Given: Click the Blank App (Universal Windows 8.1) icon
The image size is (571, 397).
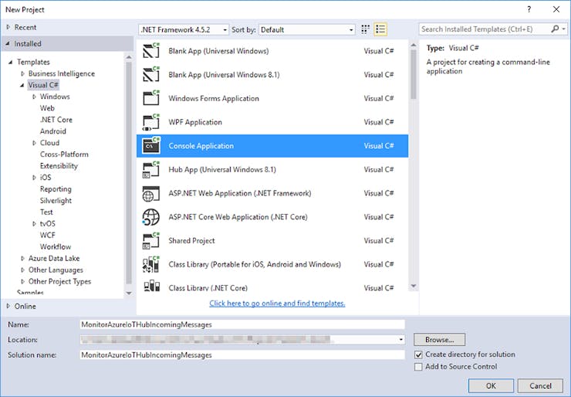Looking at the screenshot, I should pos(151,75).
